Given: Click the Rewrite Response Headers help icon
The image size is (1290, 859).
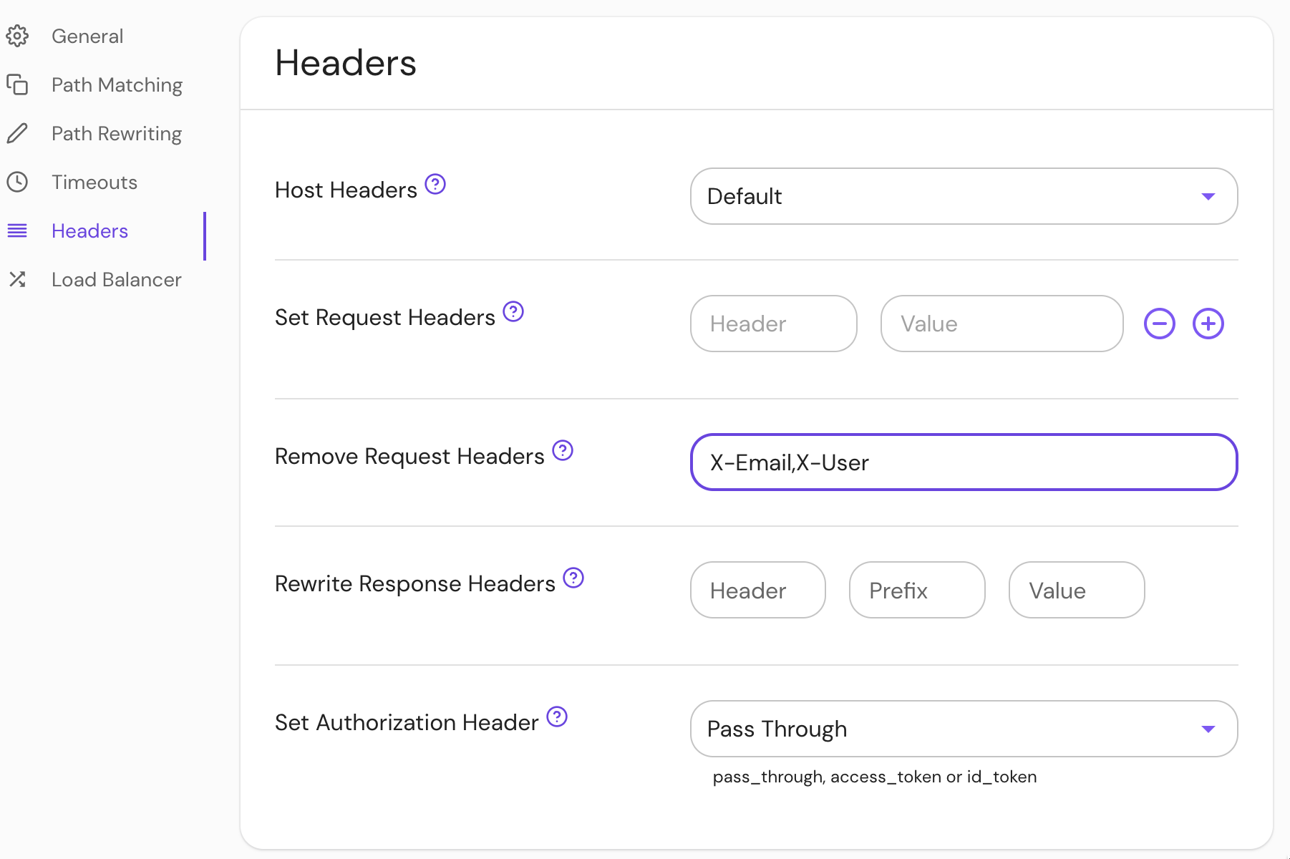Looking at the screenshot, I should coord(573,578).
